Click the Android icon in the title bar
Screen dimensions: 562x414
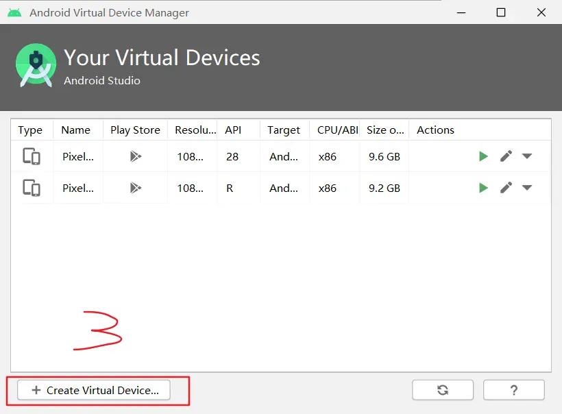14,13
